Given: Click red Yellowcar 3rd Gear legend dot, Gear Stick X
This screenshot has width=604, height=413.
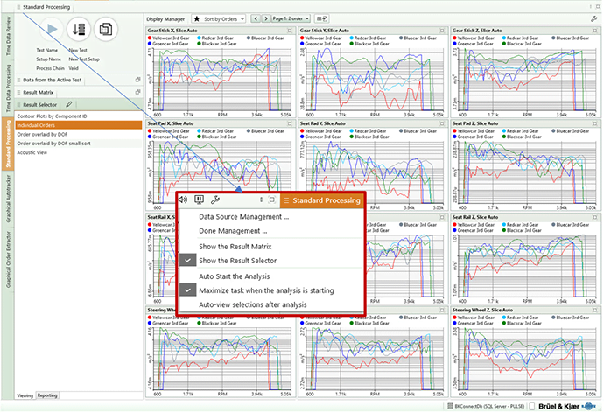Looking at the screenshot, I should point(150,38).
